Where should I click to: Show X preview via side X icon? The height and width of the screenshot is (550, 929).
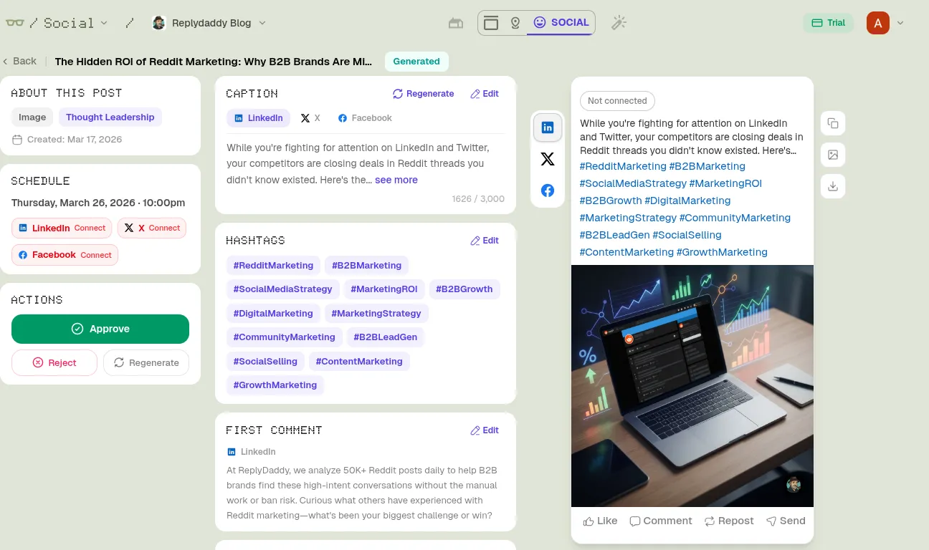(x=548, y=159)
